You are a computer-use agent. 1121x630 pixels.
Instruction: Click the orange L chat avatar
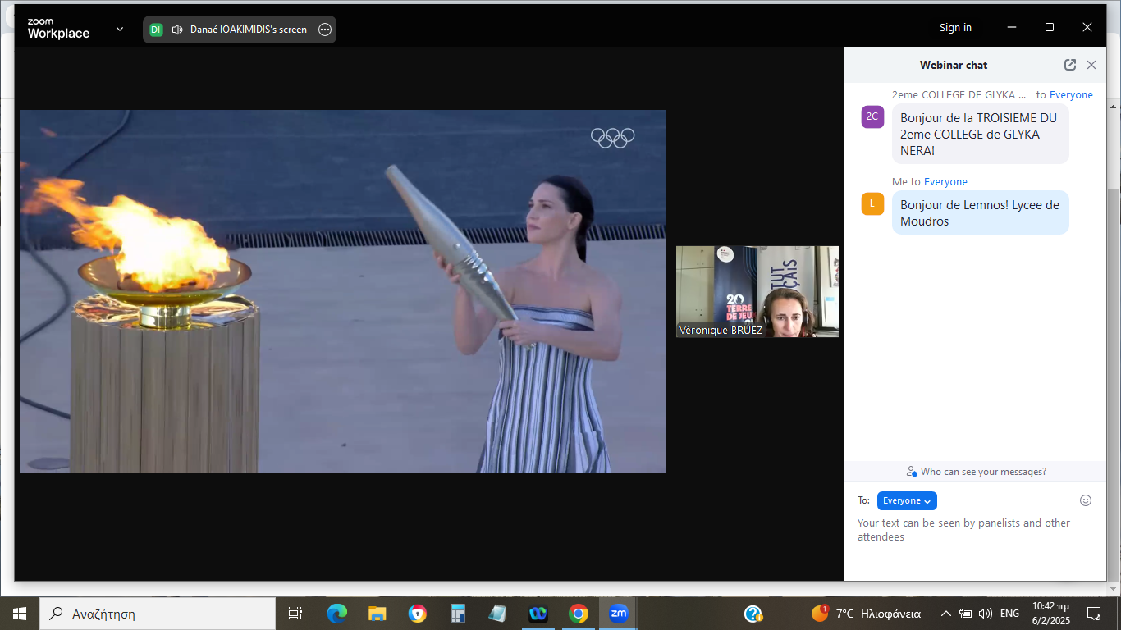[872, 204]
